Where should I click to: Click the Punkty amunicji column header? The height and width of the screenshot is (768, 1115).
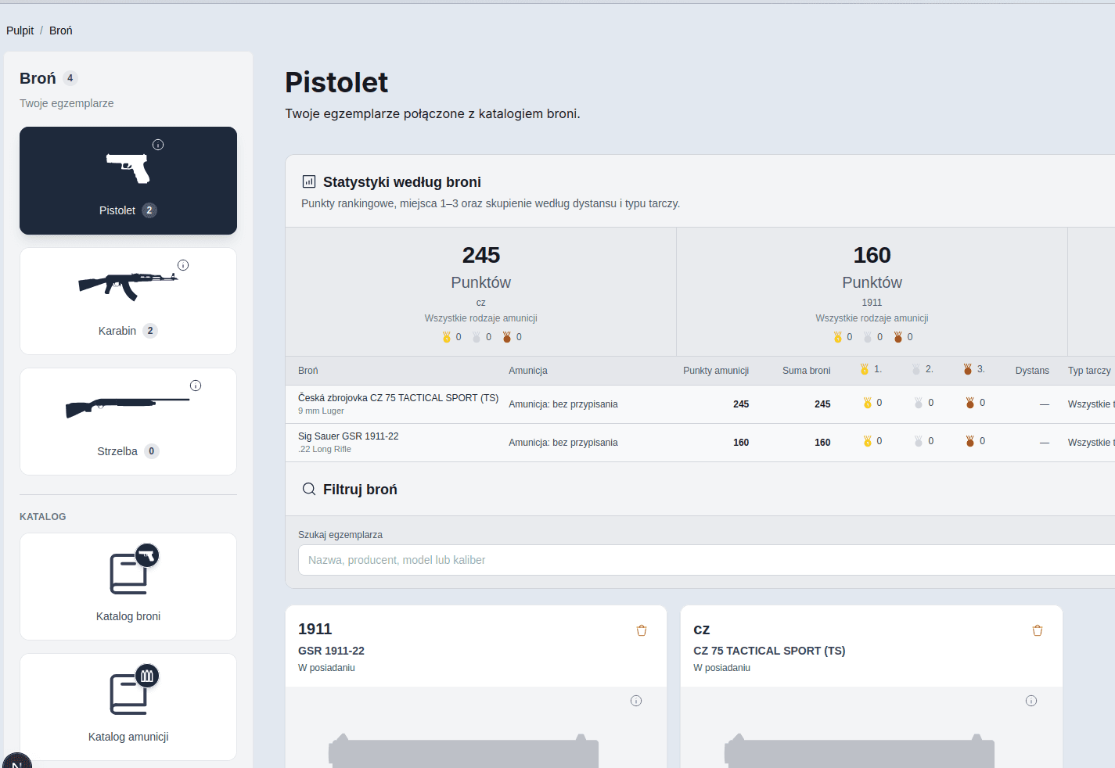tap(716, 371)
